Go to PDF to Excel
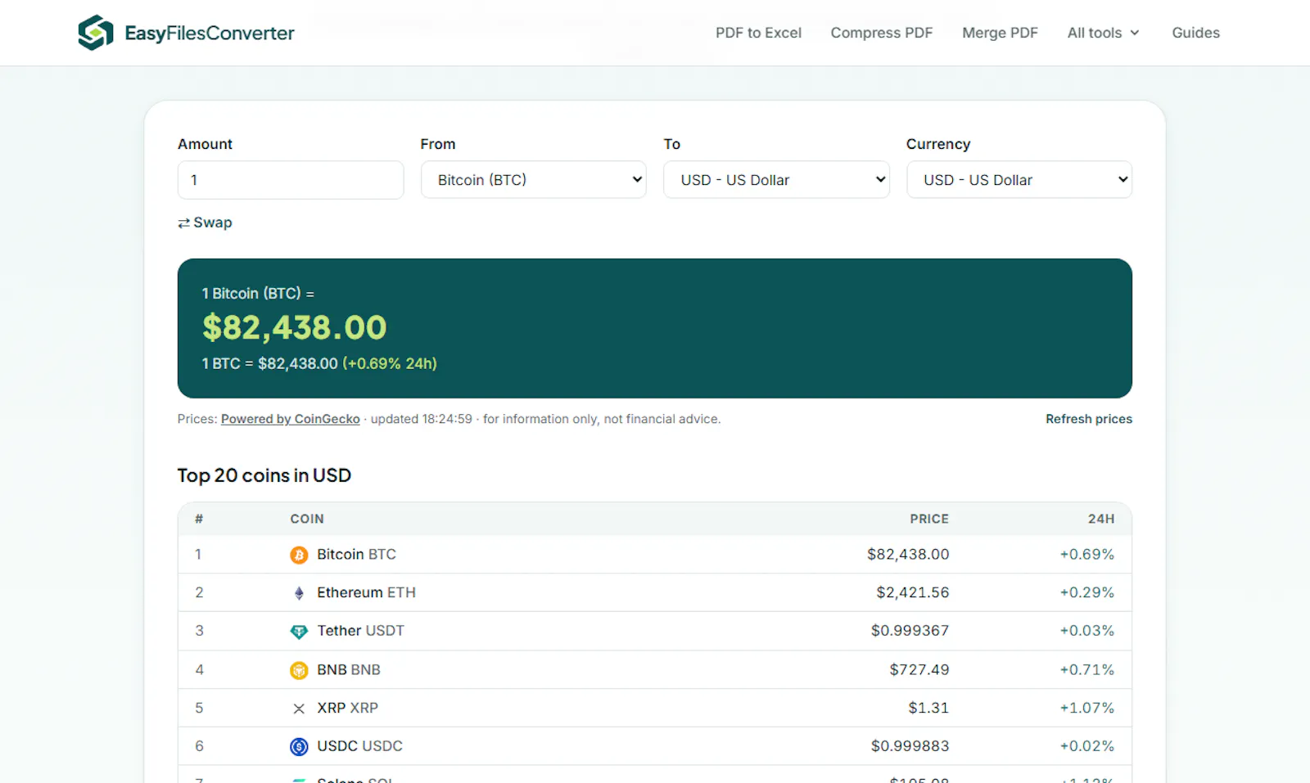Screen dimensions: 1310x783 (758, 33)
